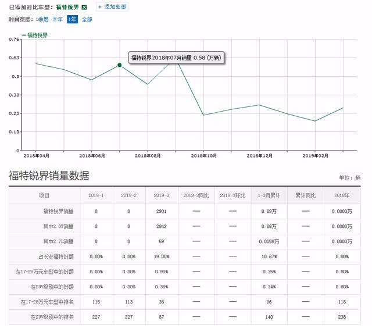Viewport: 372px width, 332px height.
Task: Select the 1季度 time range
Action: tap(42, 19)
